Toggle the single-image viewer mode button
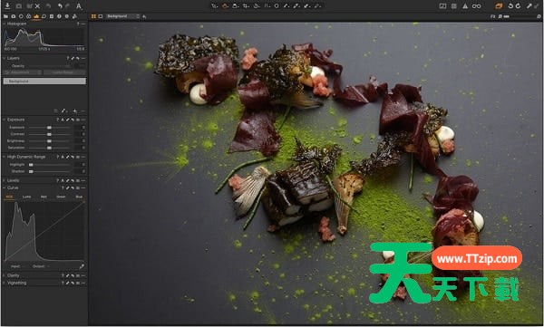The height and width of the screenshot is (327, 544). pyautogui.click(x=101, y=16)
